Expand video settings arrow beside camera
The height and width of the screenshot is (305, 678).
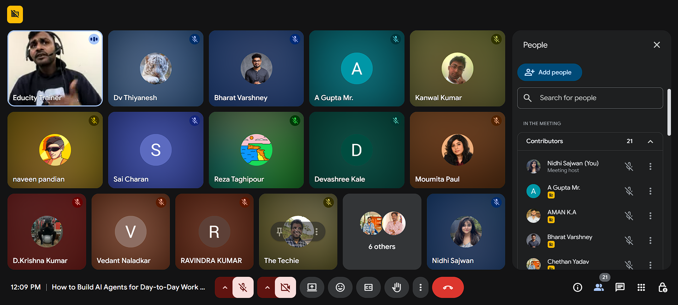(267, 287)
